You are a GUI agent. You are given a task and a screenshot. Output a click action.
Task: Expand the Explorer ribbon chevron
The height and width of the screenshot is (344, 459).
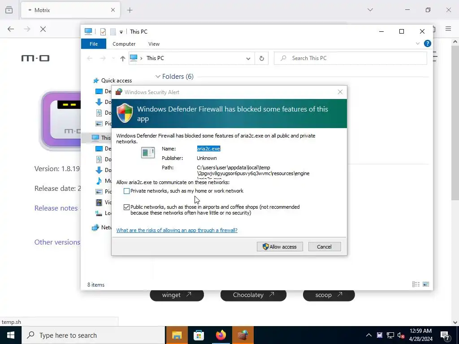coord(417,43)
